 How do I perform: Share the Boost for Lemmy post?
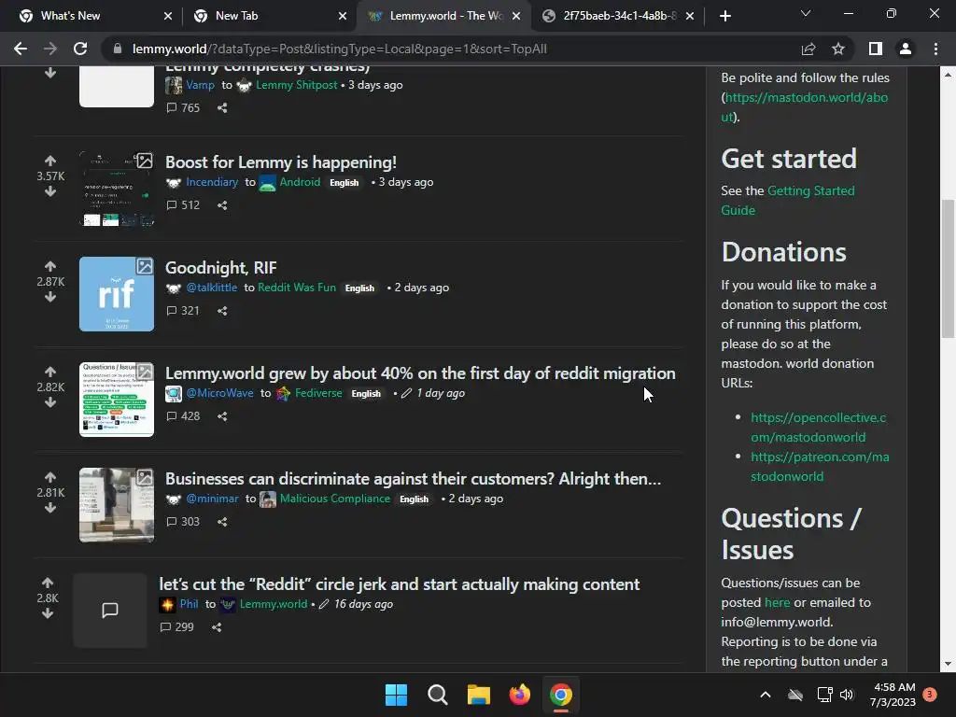pos(222,205)
